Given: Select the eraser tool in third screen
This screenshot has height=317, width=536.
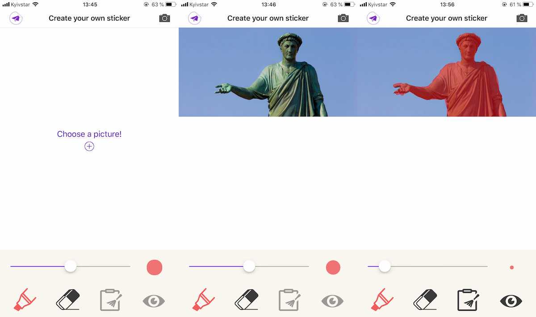Looking at the screenshot, I should pos(425,300).
